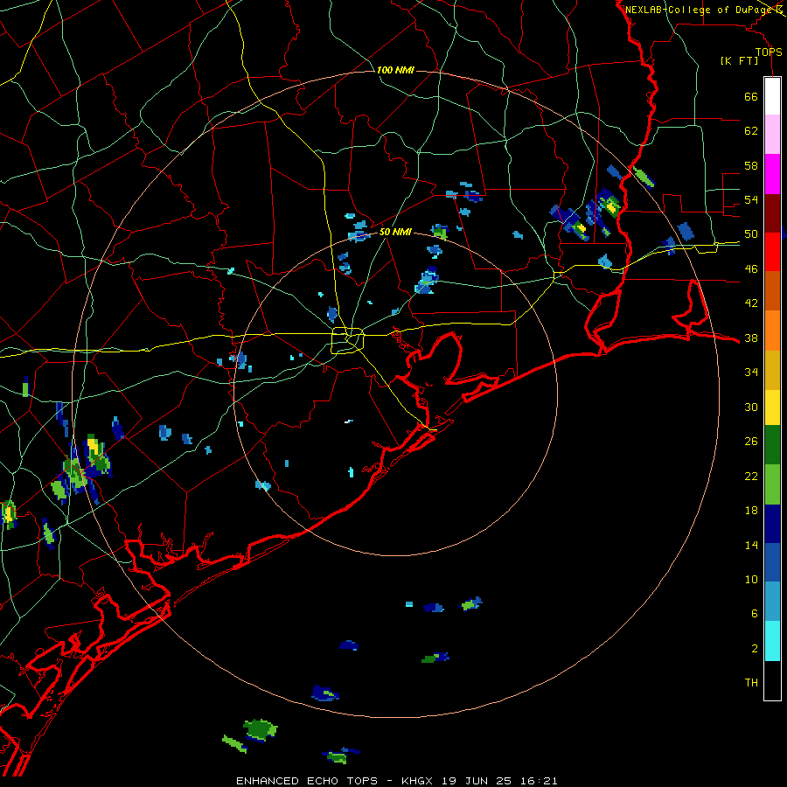Viewport: 787px width, 787px height.
Task: Click the orange 42 kft legend swatch
Action: (x=772, y=331)
